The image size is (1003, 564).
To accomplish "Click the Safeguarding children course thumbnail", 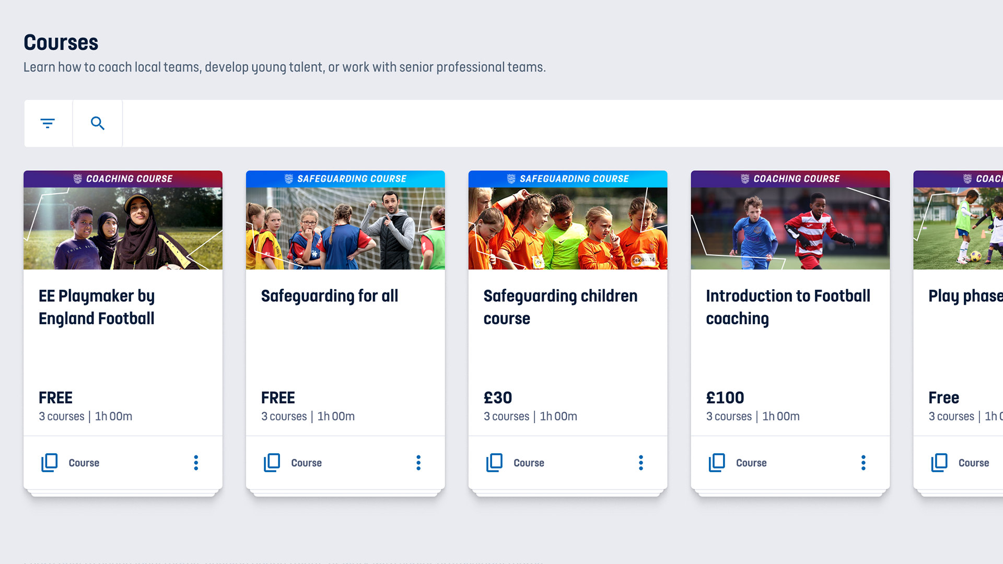I will (x=568, y=228).
